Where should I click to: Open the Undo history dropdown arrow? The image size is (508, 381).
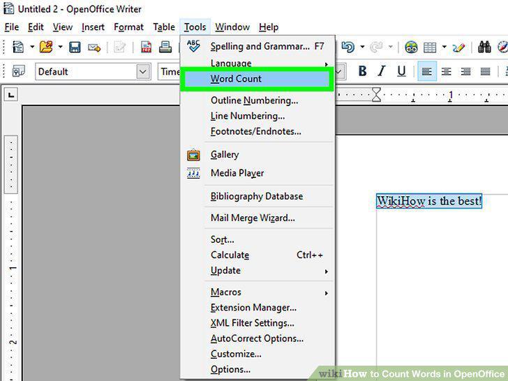click(363, 47)
